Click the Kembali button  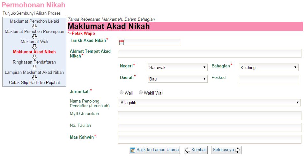(196, 150)
